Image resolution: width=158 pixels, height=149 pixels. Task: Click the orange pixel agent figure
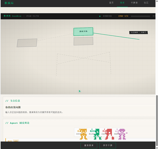83,134
